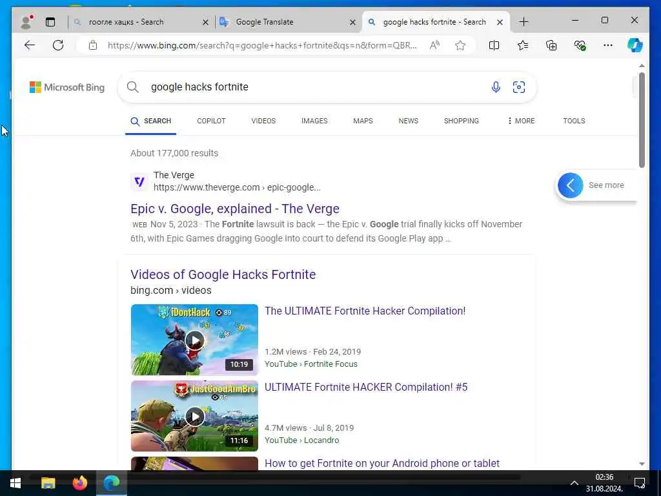The image size is (661, 496).
Task: Search using the microphone voice icon
Action: coord(496,87)
